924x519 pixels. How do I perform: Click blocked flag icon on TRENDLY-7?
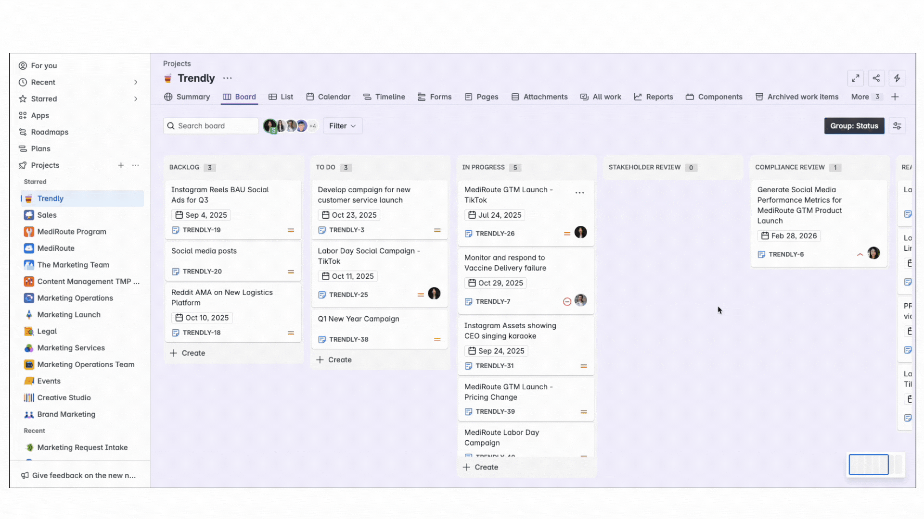point(567,302)
